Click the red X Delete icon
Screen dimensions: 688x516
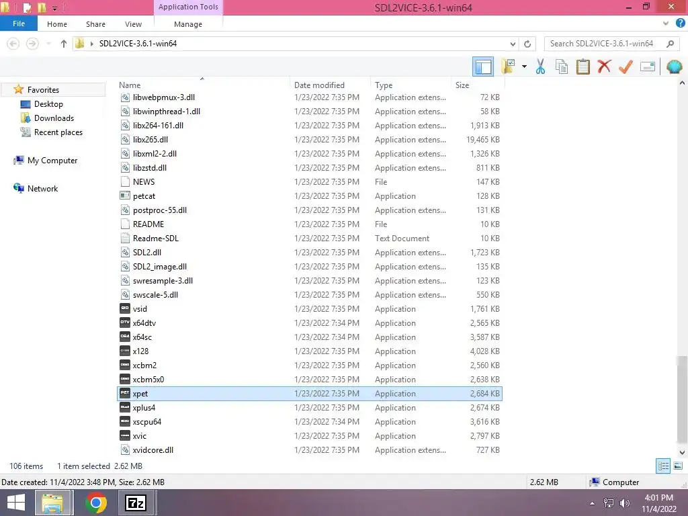(x=604, y=67)
